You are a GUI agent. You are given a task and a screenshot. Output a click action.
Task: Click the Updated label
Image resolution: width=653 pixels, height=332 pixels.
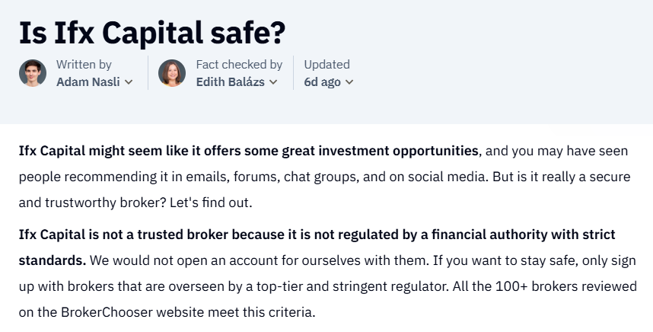327,65
